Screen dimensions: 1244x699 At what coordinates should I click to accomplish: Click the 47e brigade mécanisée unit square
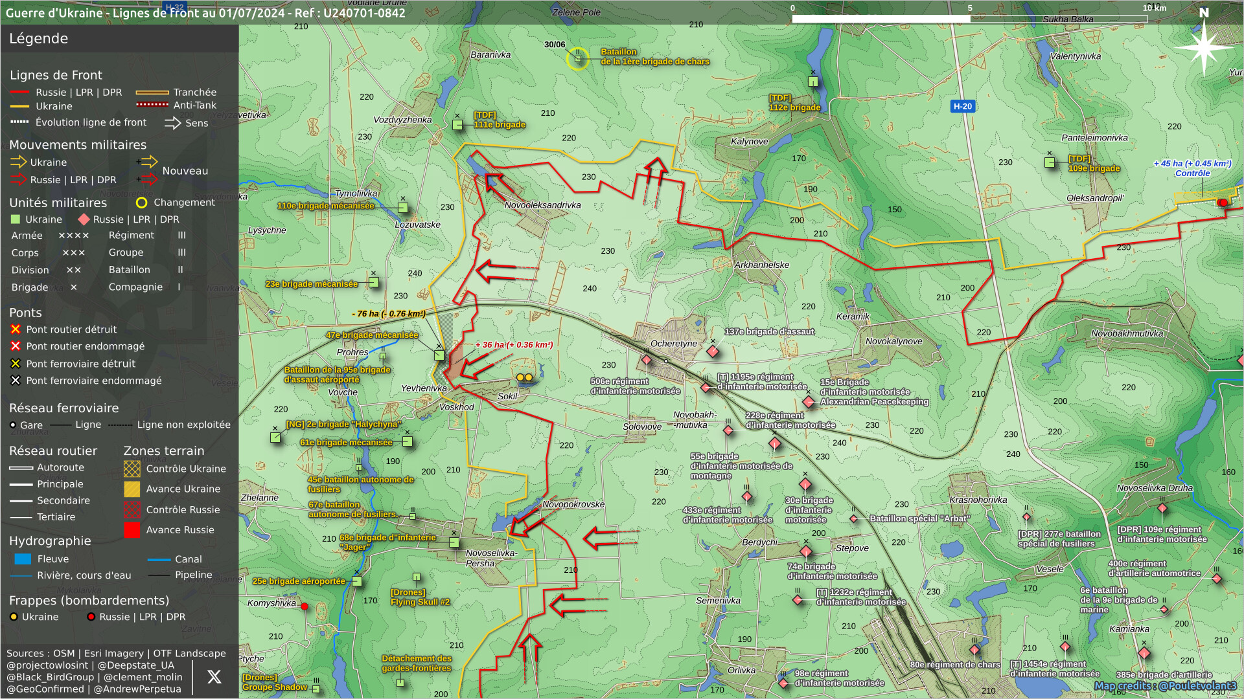point(439,355)
